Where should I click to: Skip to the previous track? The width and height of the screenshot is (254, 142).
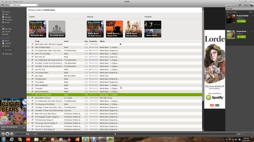(x=3, y=134)
